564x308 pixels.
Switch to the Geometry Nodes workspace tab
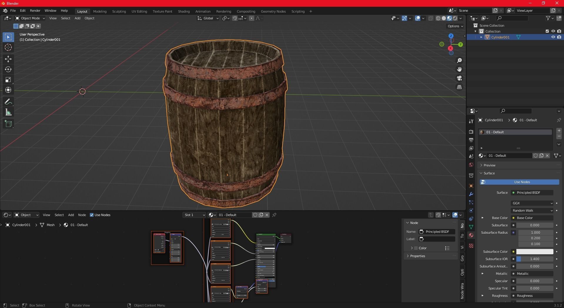pyautogui.click(x=273, y=11)
